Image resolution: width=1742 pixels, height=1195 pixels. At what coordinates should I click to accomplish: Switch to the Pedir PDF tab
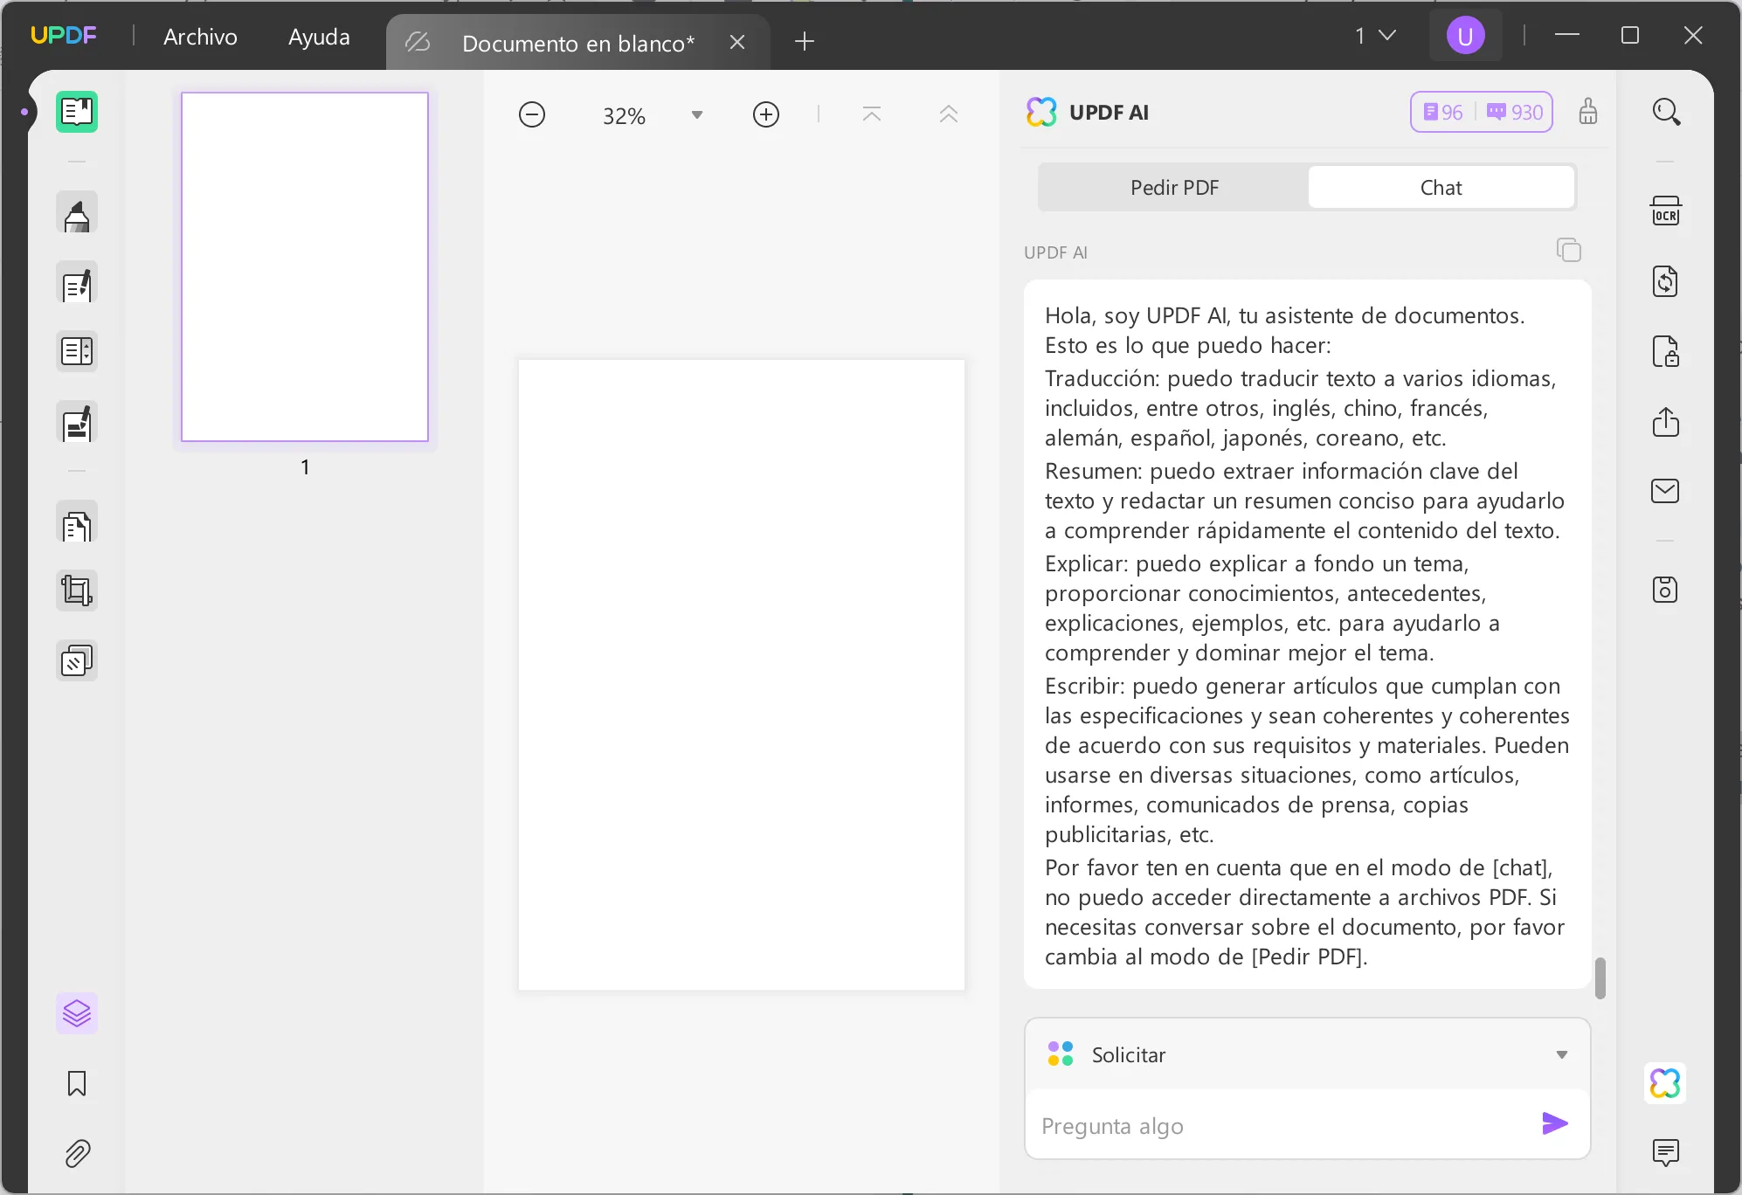(1172, 187)
